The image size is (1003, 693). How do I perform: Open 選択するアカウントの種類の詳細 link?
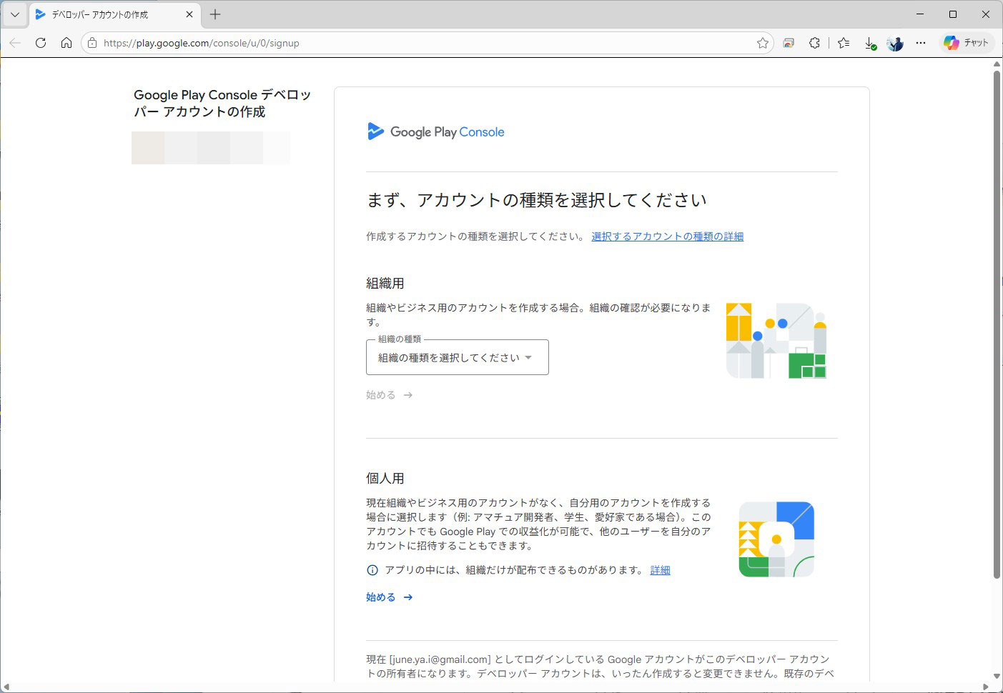(667, 236)
